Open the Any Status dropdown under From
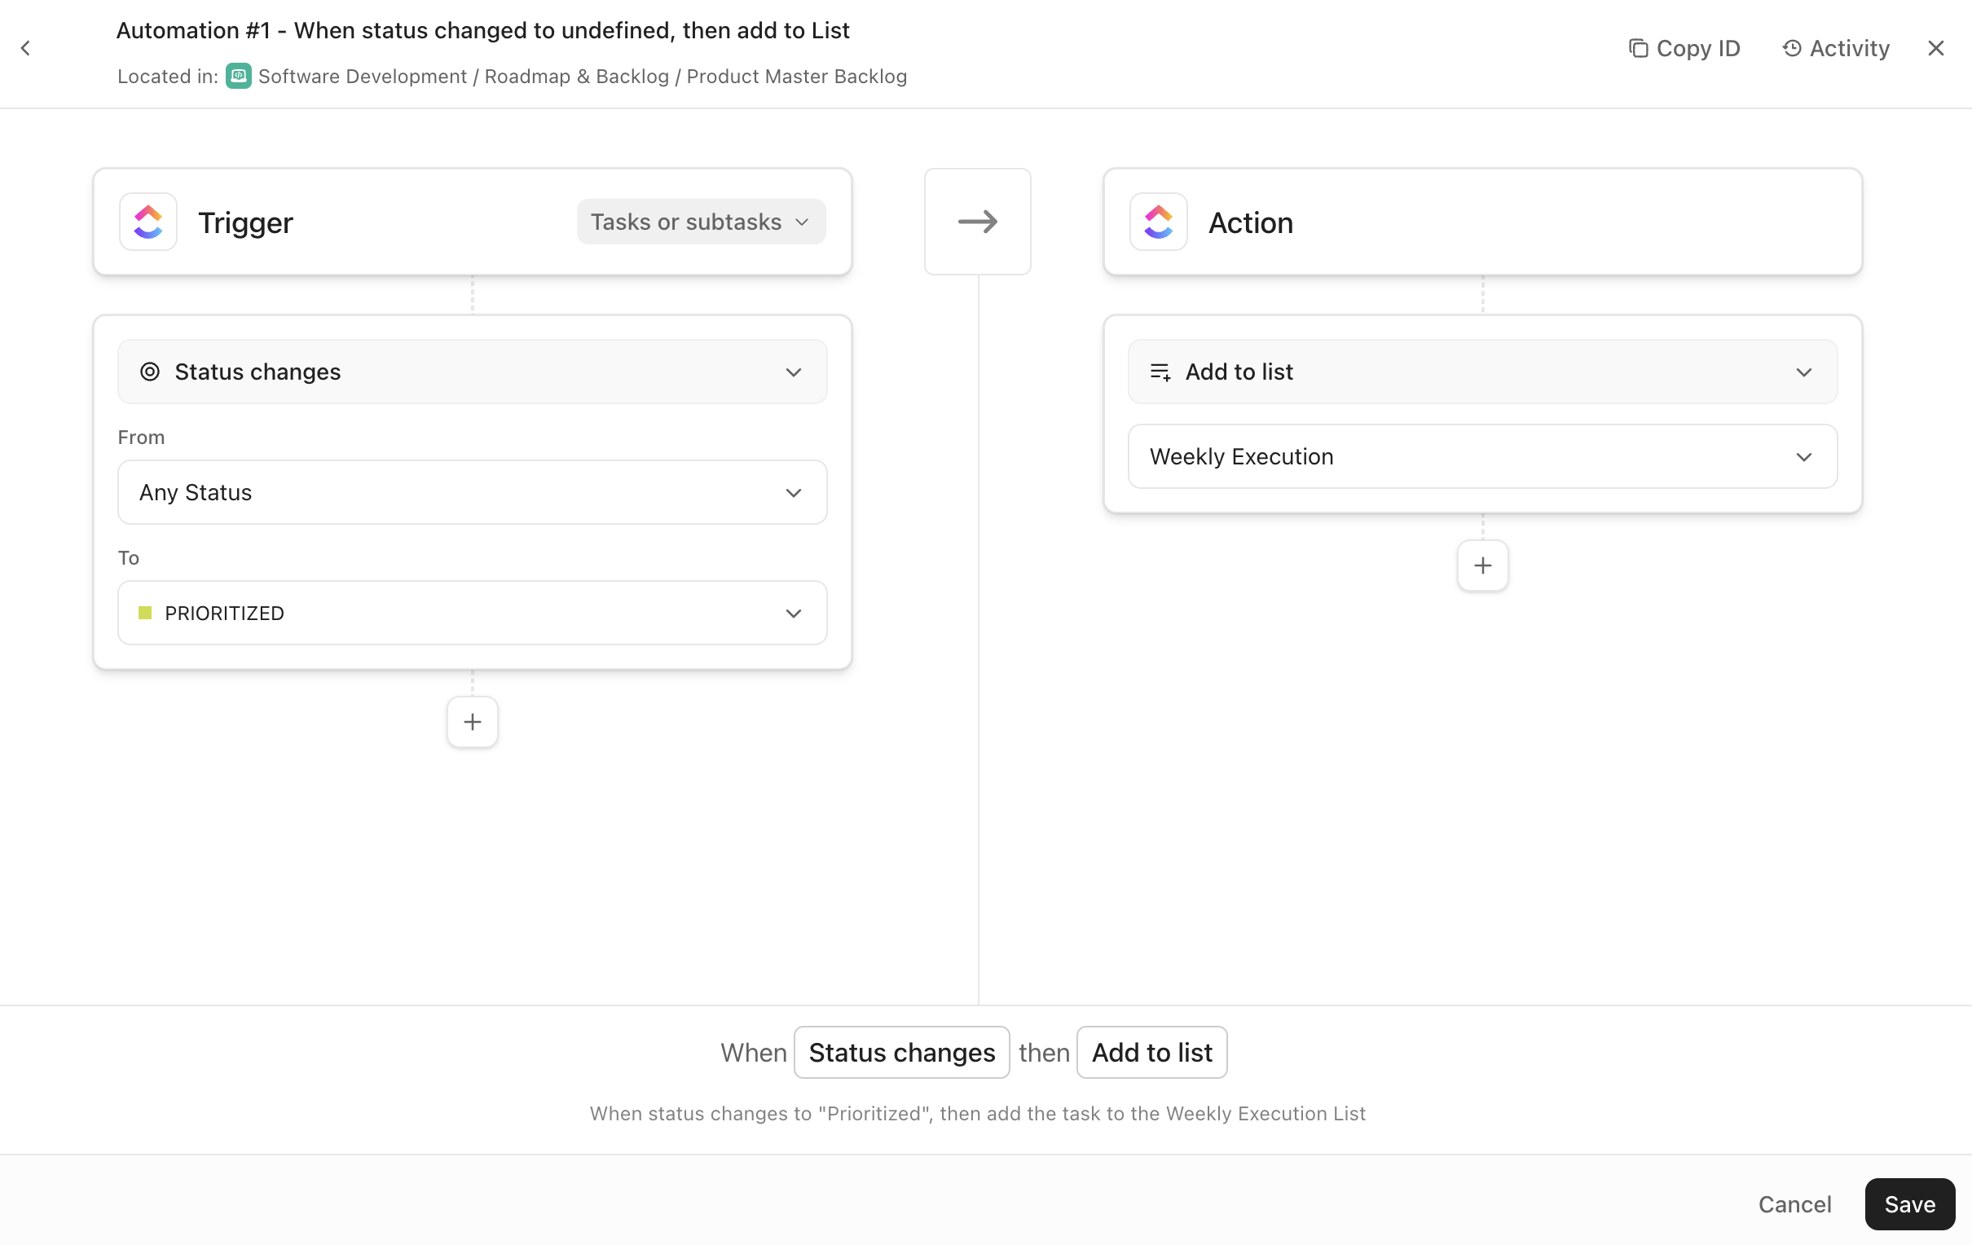Viewport: 1972px width, 1245px height. [x=472, y=492]
